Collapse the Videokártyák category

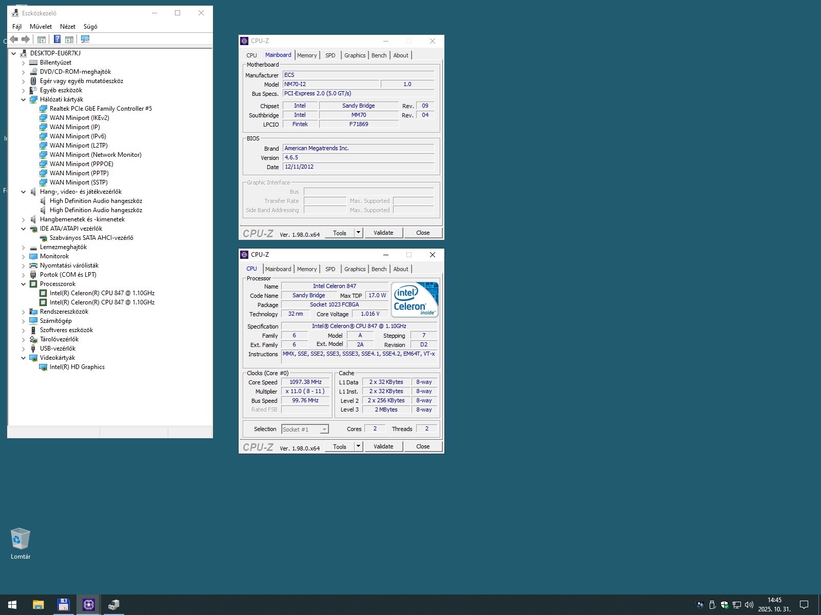click(23, 358)
